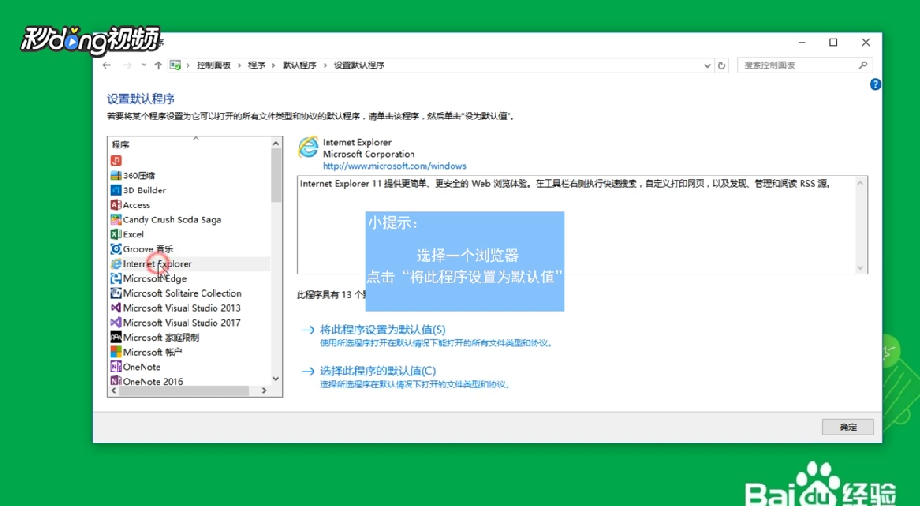Click programs list vertical scrollbar thumb
Image resolution: width=920 pixels, height=506 pixels.
(276, 175)
